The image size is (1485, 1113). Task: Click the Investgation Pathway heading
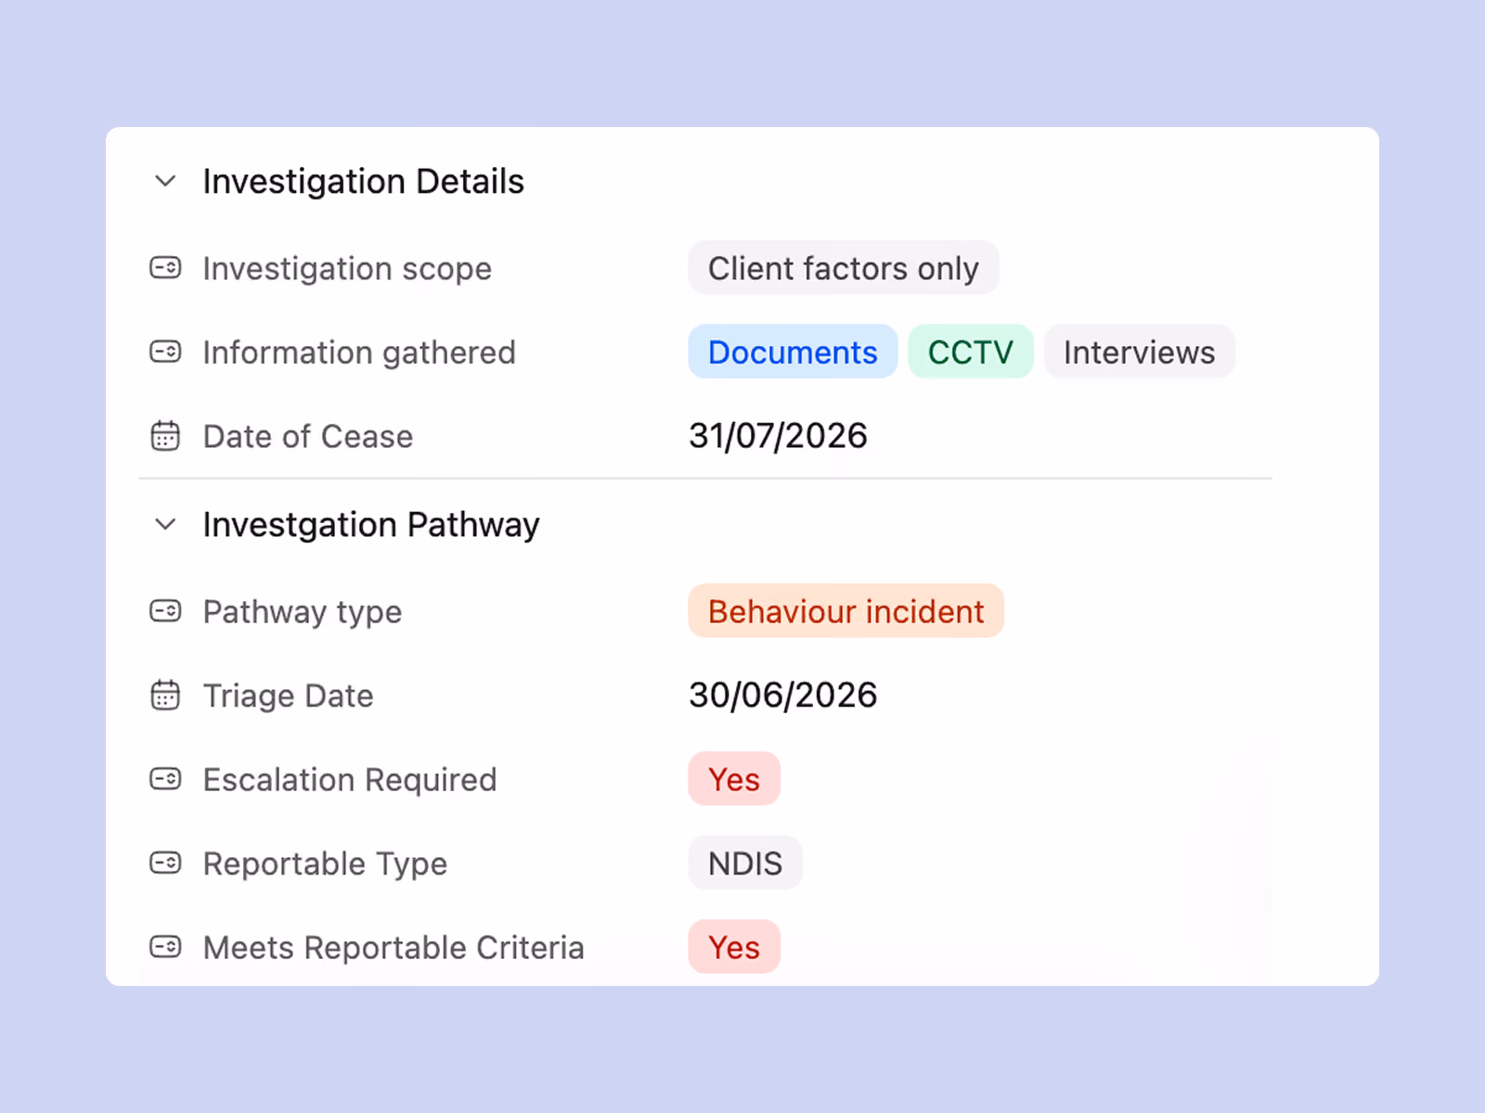click(370, 525)
